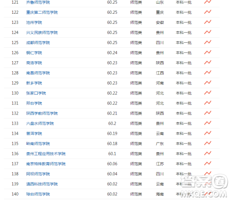Select the 广东 province cell
The height and width of the screenshot is (200, 230).
(x=160, y=143)
